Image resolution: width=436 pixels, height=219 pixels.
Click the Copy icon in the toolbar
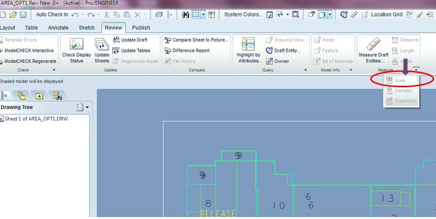116,15
